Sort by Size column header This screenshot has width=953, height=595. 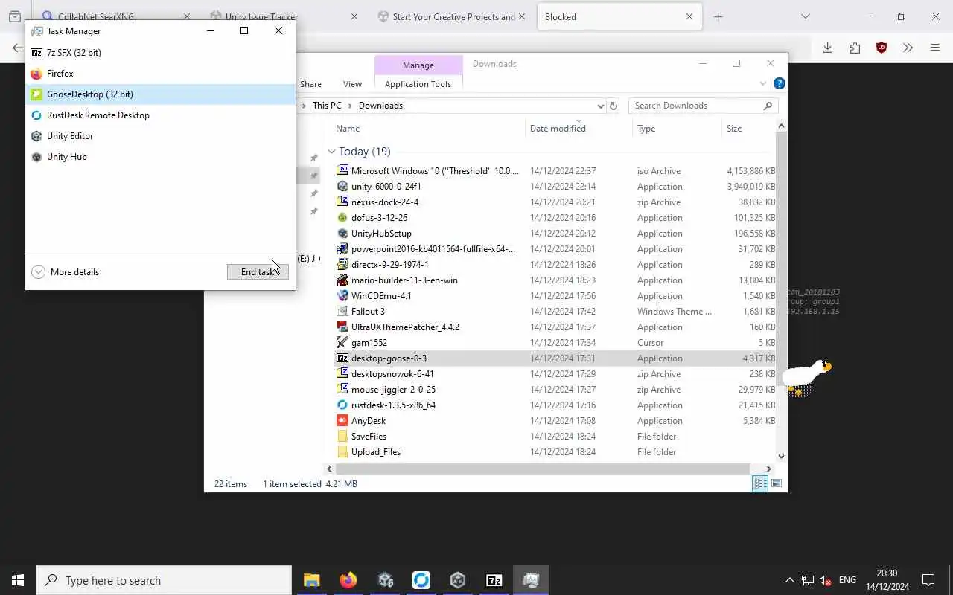tap(734, 129)
